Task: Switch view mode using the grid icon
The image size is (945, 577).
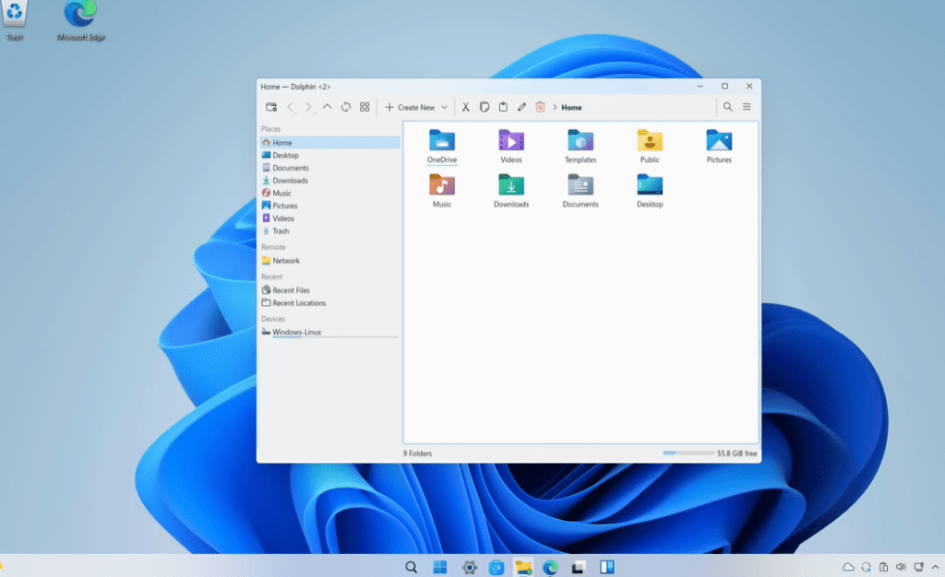Action: [365, 107]
